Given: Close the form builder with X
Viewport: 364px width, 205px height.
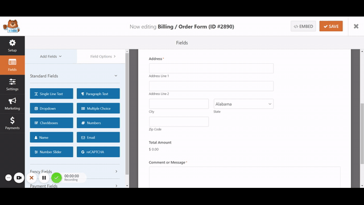Looking at the screenshot, I should [356, 26].
